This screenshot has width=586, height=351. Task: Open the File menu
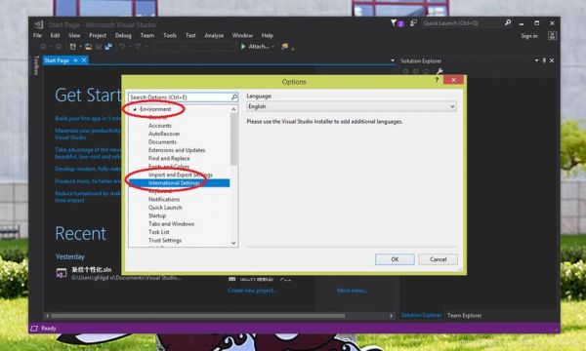37,35
